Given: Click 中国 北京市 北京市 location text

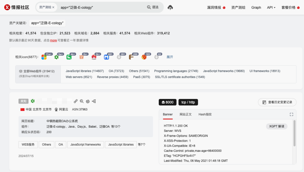Looking at the screenshot, I should point(39,109).
